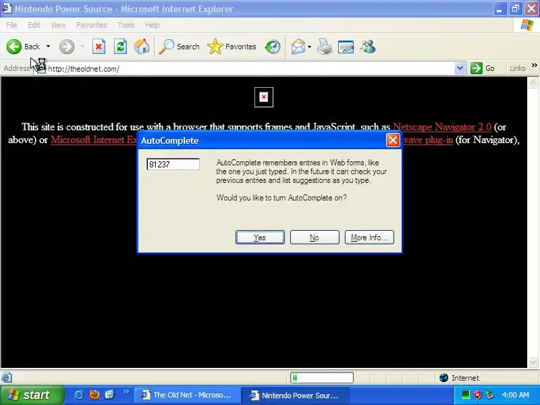Switch to Nintendo Power Source taskbar window
Screen dimensions: 540x405
(x=296, y=395)
